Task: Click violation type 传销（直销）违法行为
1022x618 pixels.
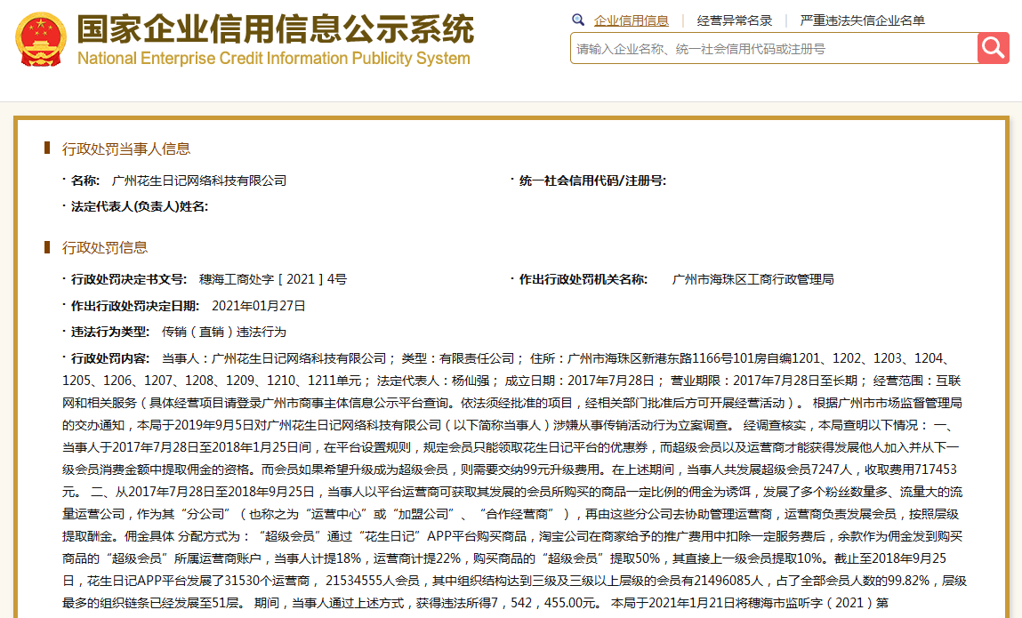Action: click(223, 332)
